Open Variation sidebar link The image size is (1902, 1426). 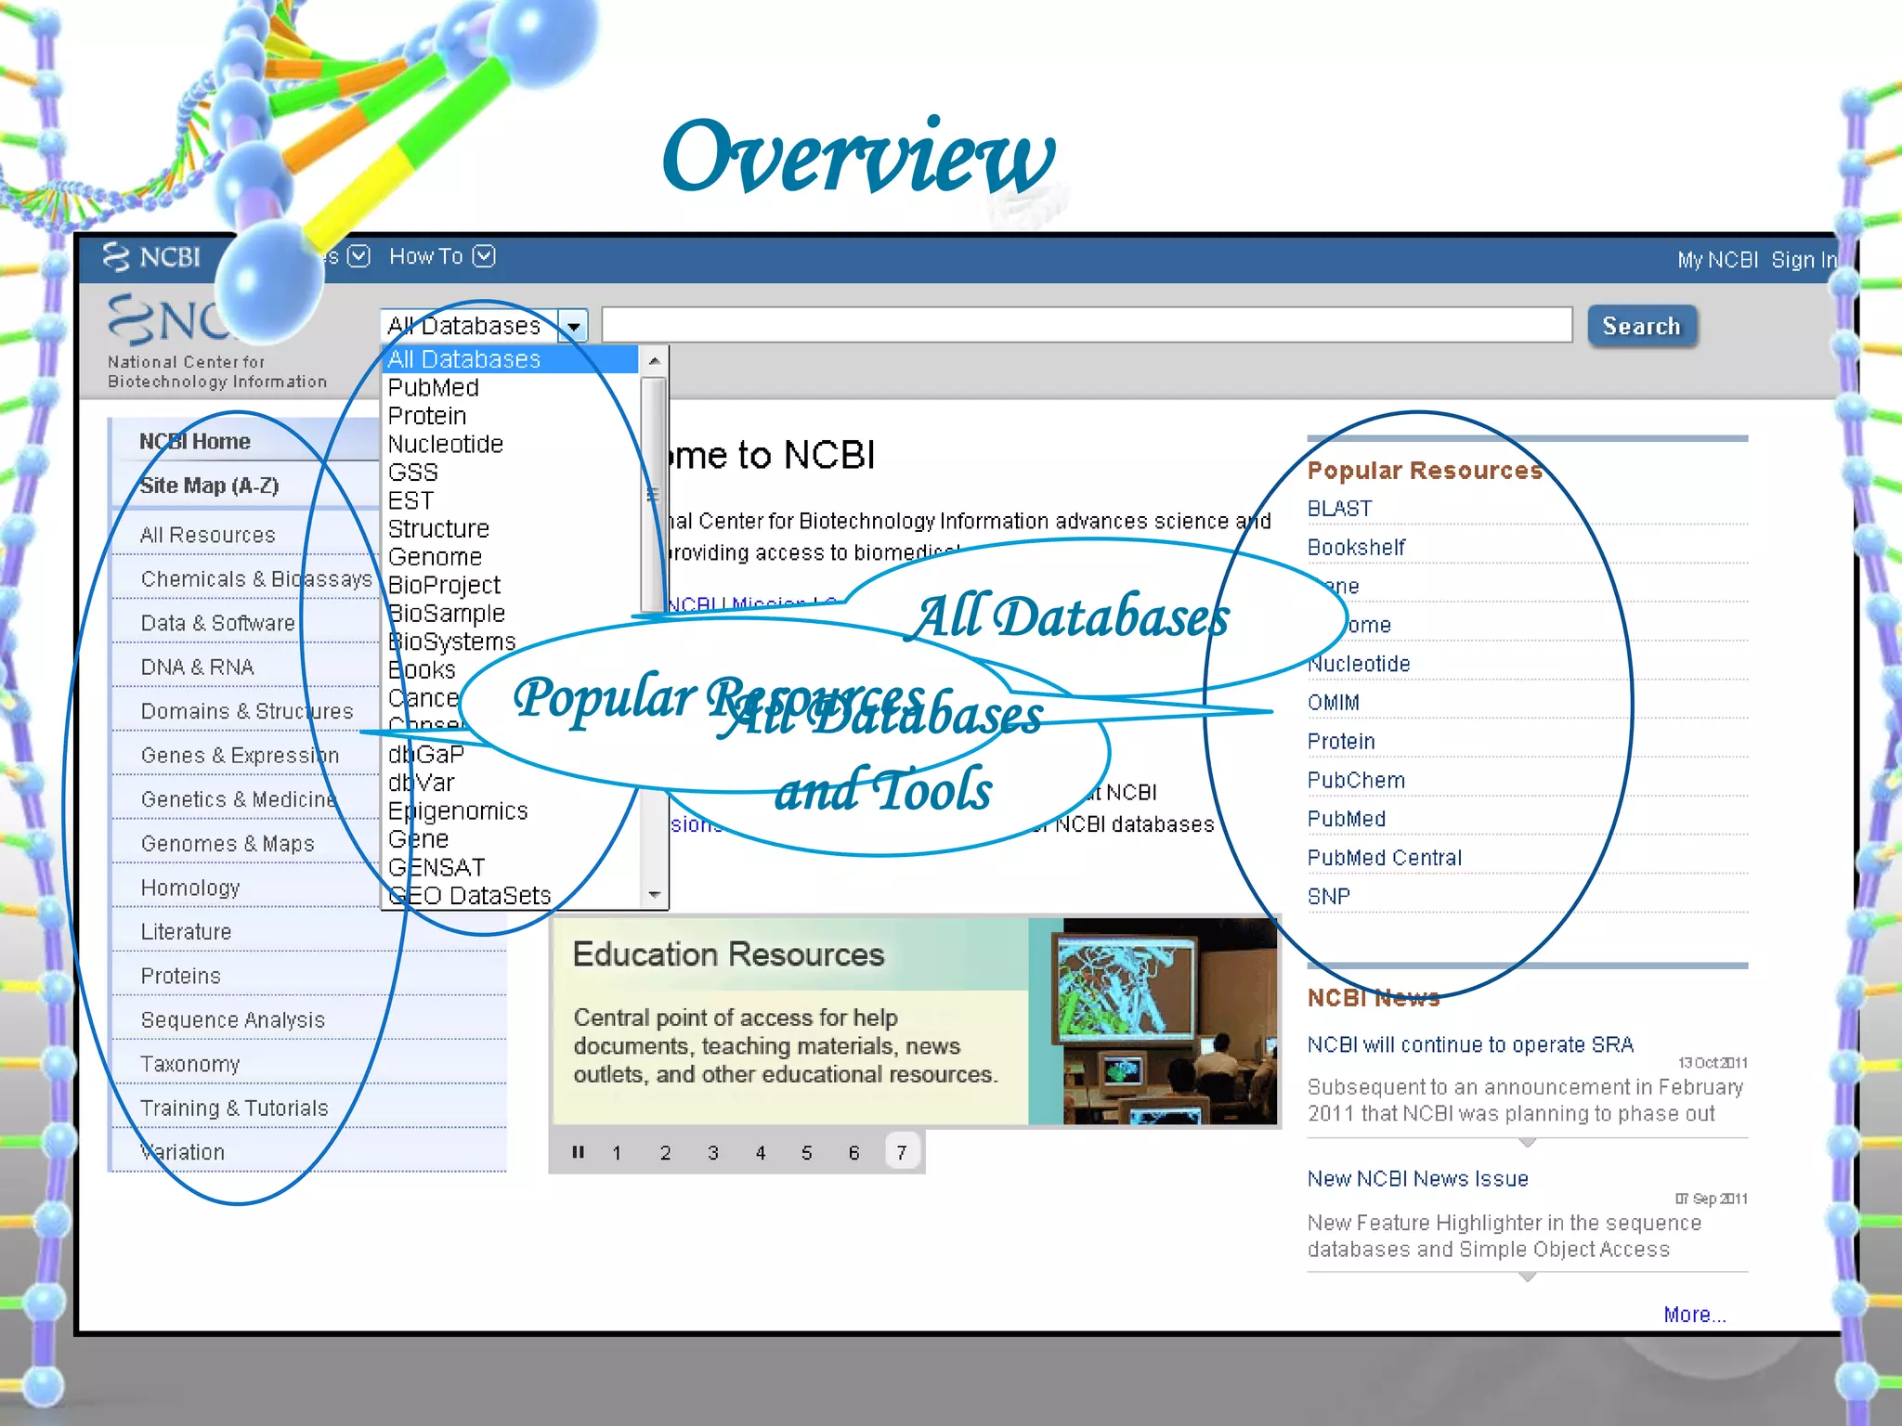pyautogui.click(x=182, y=1152)
